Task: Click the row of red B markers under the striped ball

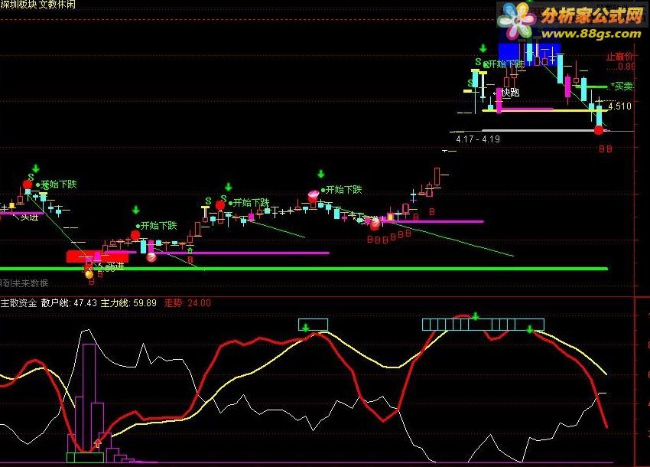Action: (388, 237)
